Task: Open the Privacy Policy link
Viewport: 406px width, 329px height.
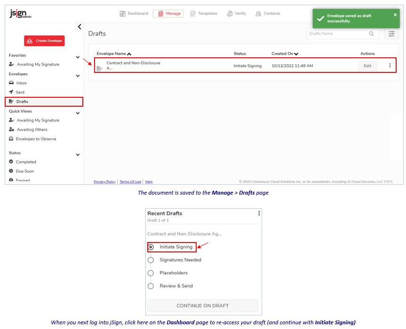Action: click(x=104, y=181)
